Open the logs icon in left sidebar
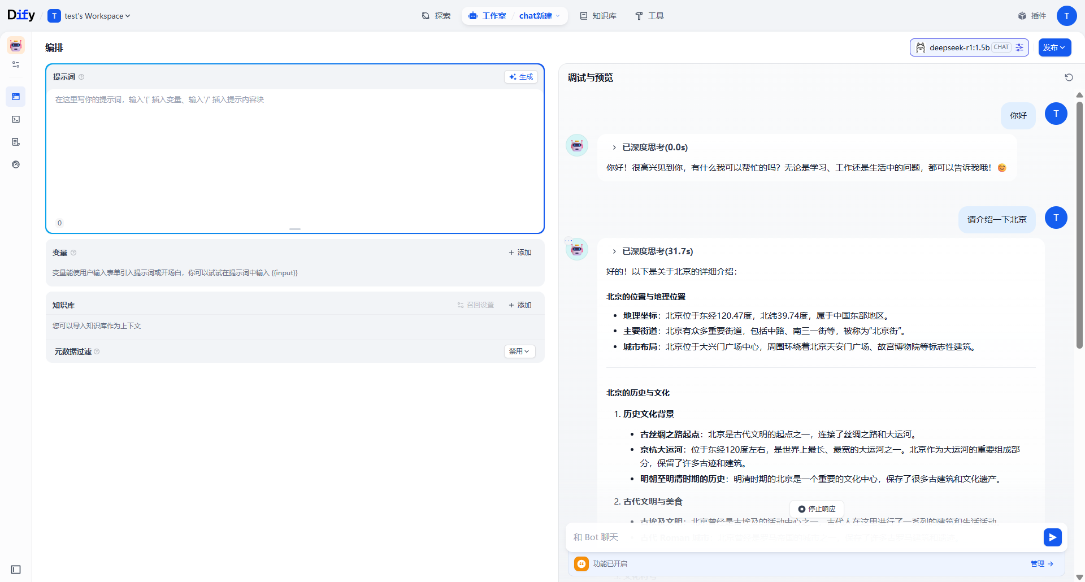This screenshot has height=582, width=1085. pyautogui.click(x=15, y=142)
